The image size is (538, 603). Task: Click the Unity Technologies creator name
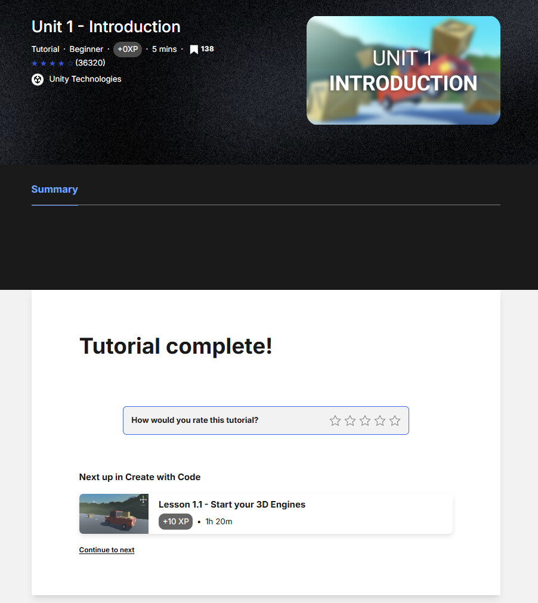(x=84, y=79)
